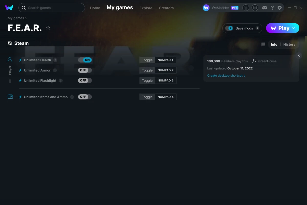
Task: Change the NUMPAD 1 hotkey
Action: [x=166, y=60]
